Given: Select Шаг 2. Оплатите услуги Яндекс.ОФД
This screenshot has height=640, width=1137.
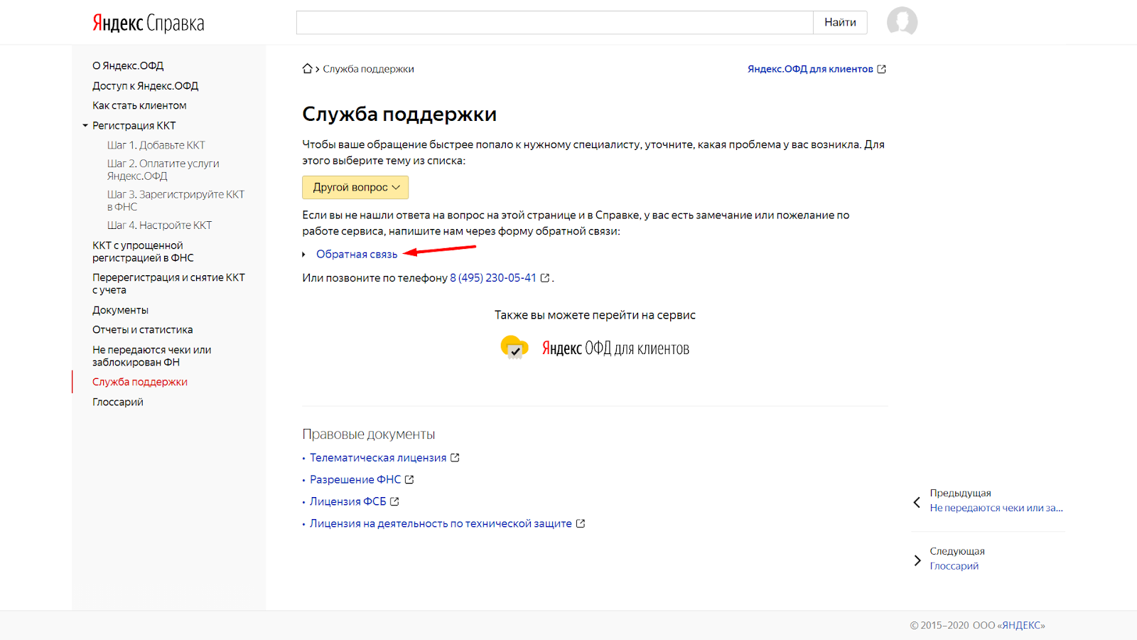Looking at the screenshot, I should (x=163, y=169).
